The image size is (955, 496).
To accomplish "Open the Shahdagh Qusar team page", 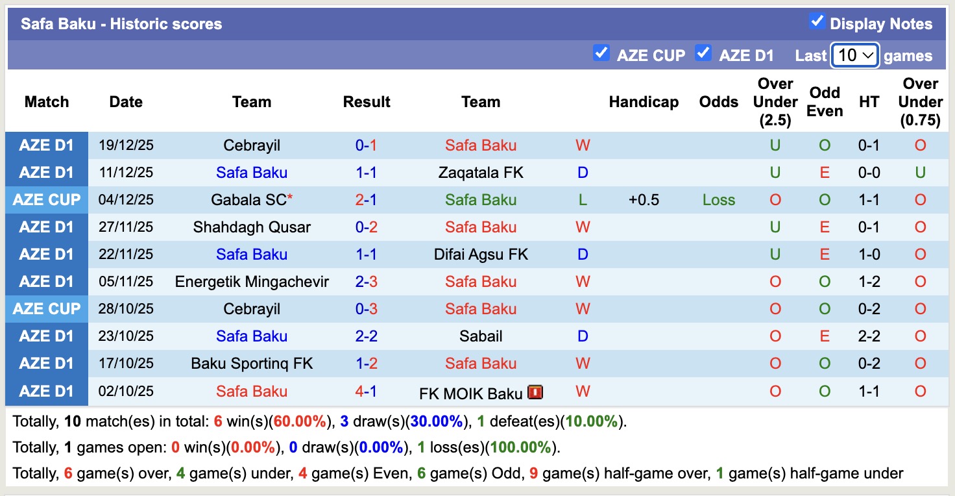I will pyautogui.click(x=252, y=227).
